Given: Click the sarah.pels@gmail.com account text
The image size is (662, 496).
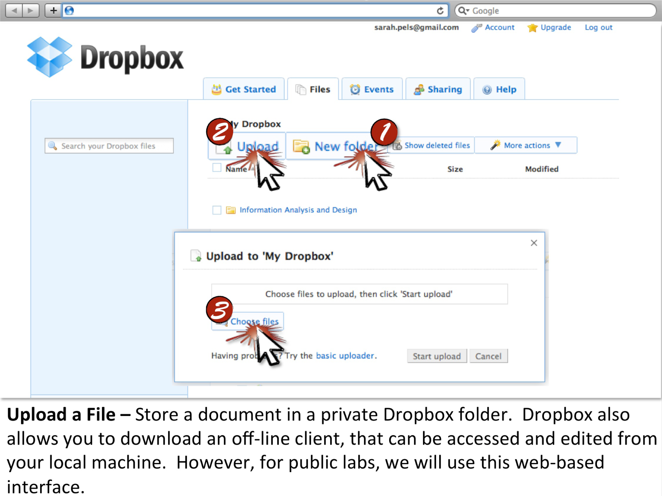Looking at the screenshot, I should 416,28.
